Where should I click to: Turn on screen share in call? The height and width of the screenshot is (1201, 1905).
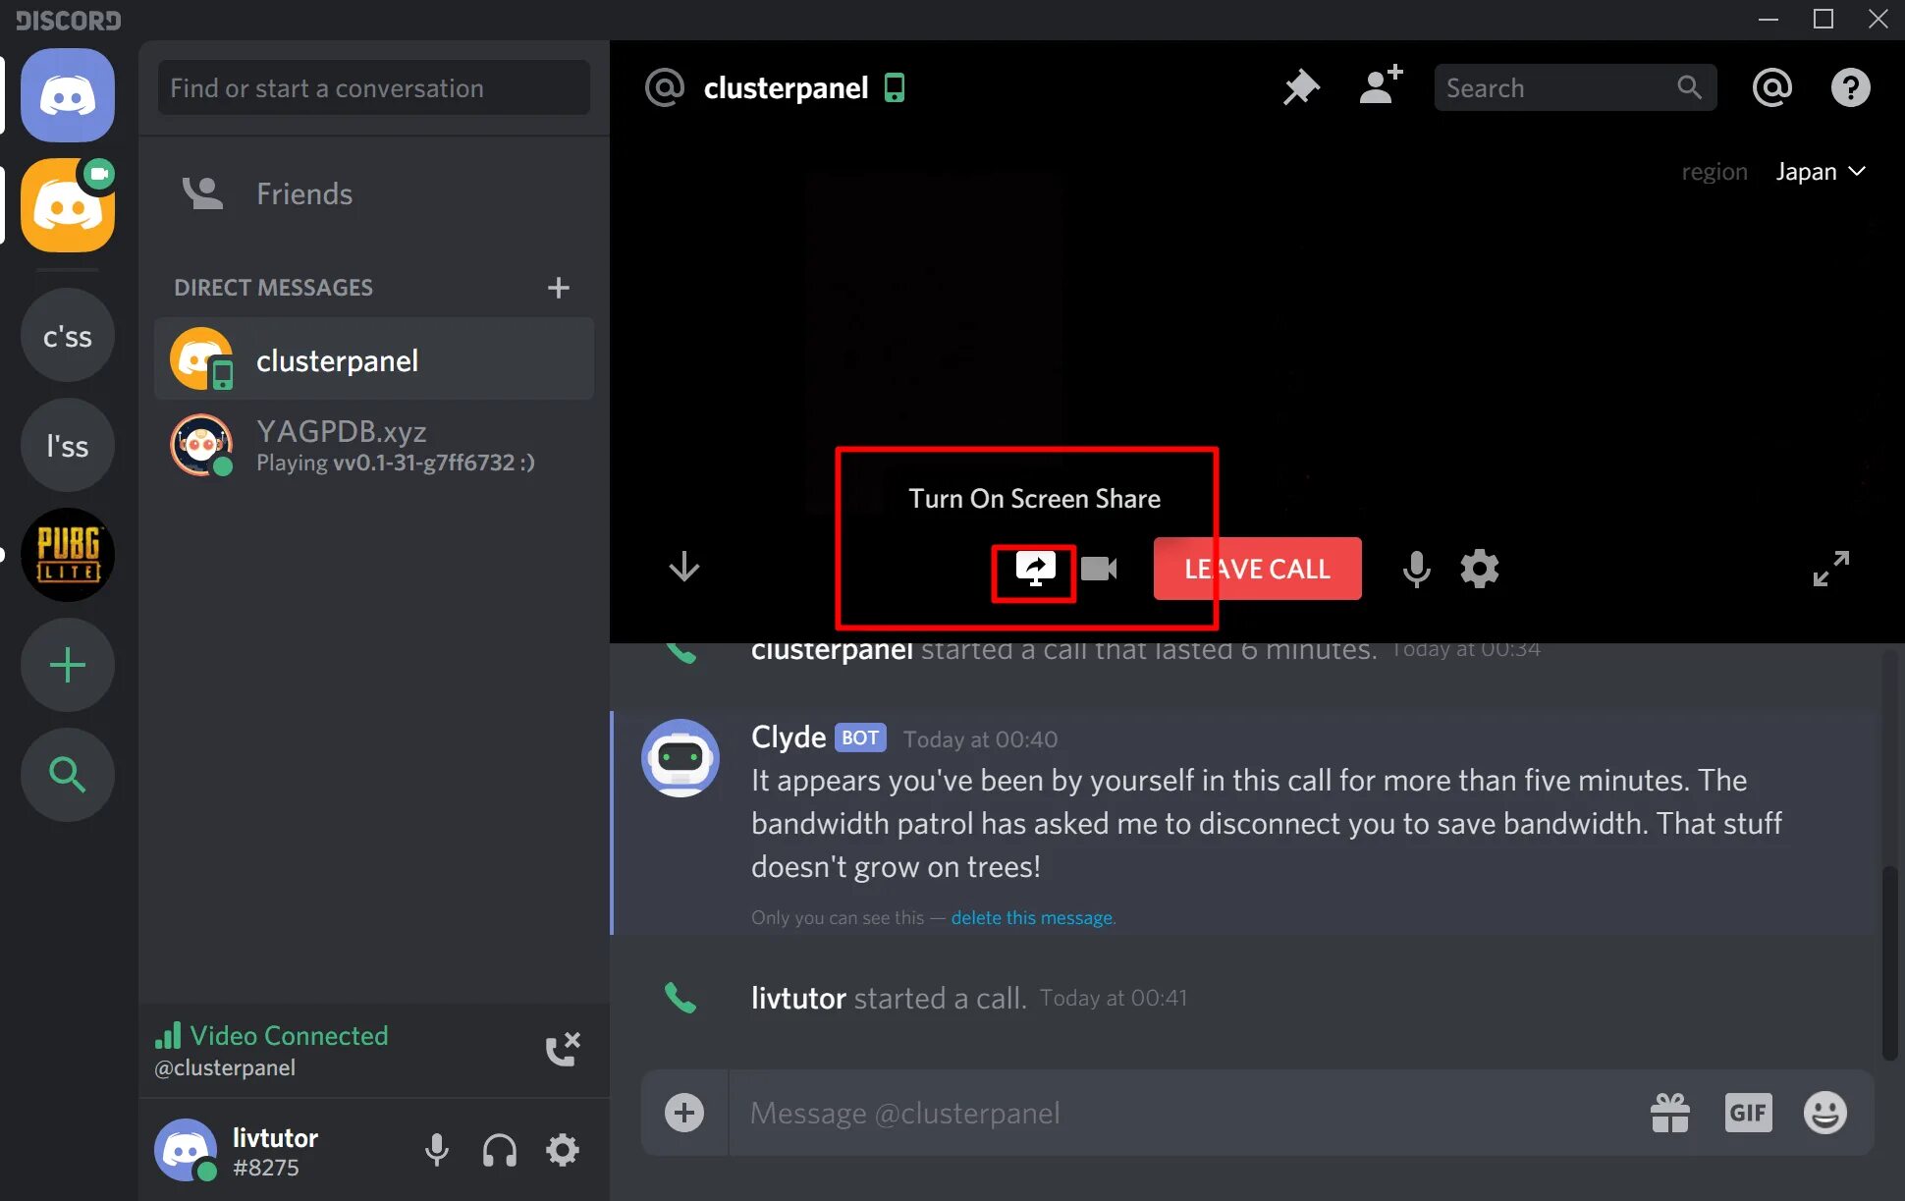pyautogui.click(x=1035, y=569)
